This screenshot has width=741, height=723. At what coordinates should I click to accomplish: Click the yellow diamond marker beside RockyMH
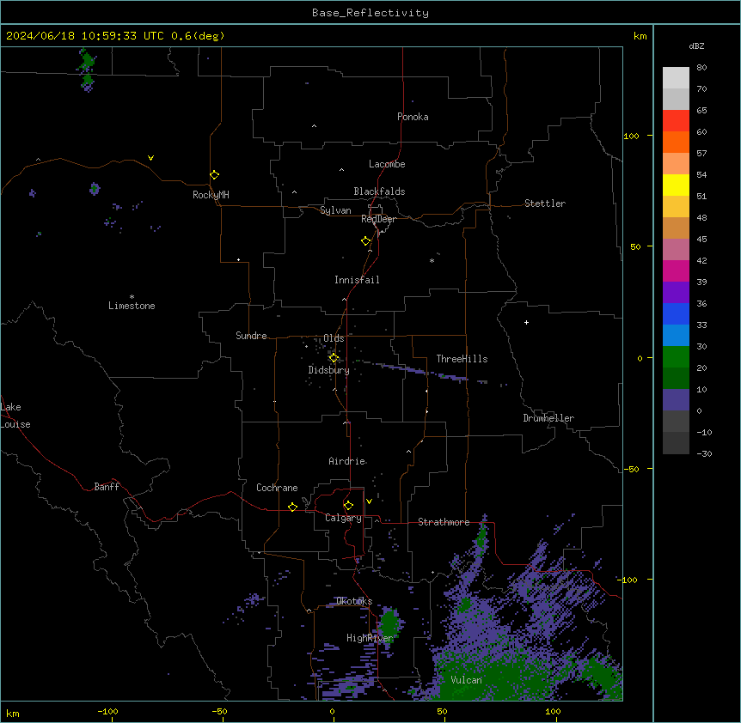pos(214,175)
